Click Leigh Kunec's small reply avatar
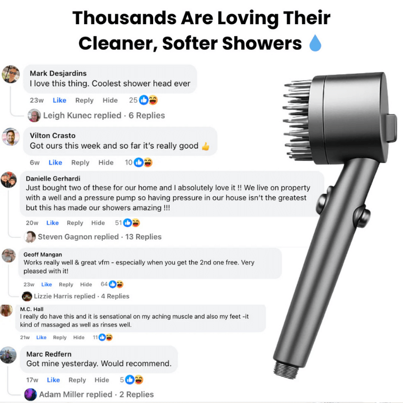The height and width of the screenshot is (403, 403). pos(34,115)
